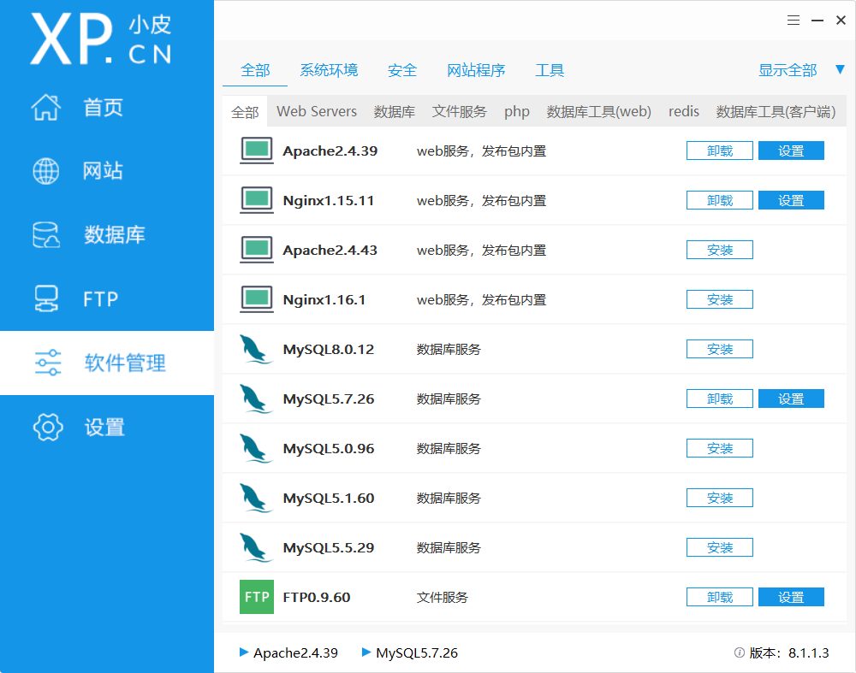Click the green FTP0.9.60 icon
856x673 pixels.
pyautogui.click(x=257, y=597)
